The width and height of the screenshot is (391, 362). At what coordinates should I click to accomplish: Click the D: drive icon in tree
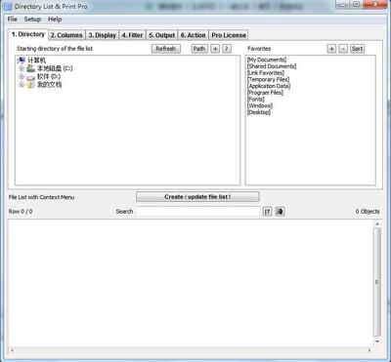[x=30, y=77]
